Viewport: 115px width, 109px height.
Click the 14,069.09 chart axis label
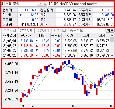[11, 64]
